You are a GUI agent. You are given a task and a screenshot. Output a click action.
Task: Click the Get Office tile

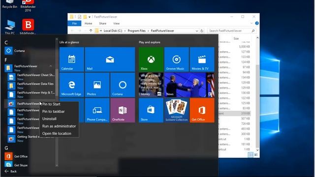(x=202, y=110)
